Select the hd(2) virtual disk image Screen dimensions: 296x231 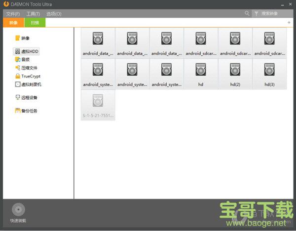[x=235, y=74]
